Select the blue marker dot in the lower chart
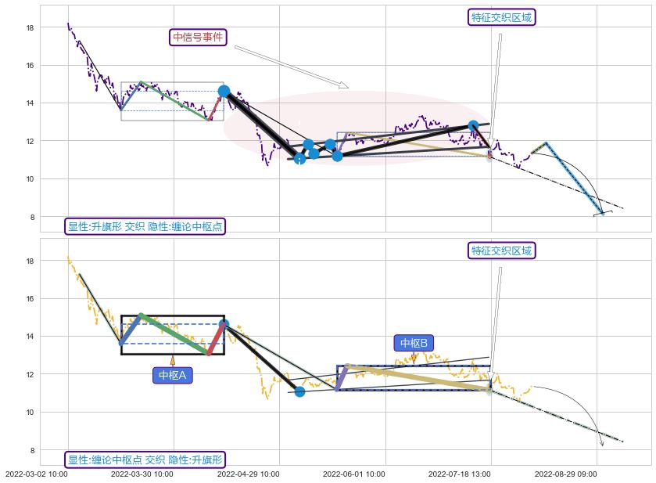This screenshot has width=656, height=483. point(299,391)
